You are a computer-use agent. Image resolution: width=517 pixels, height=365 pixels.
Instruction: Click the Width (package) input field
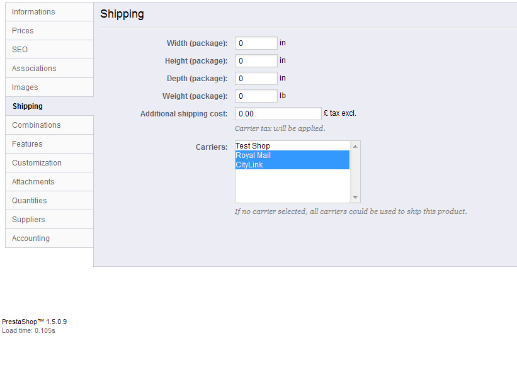[256, 43]
